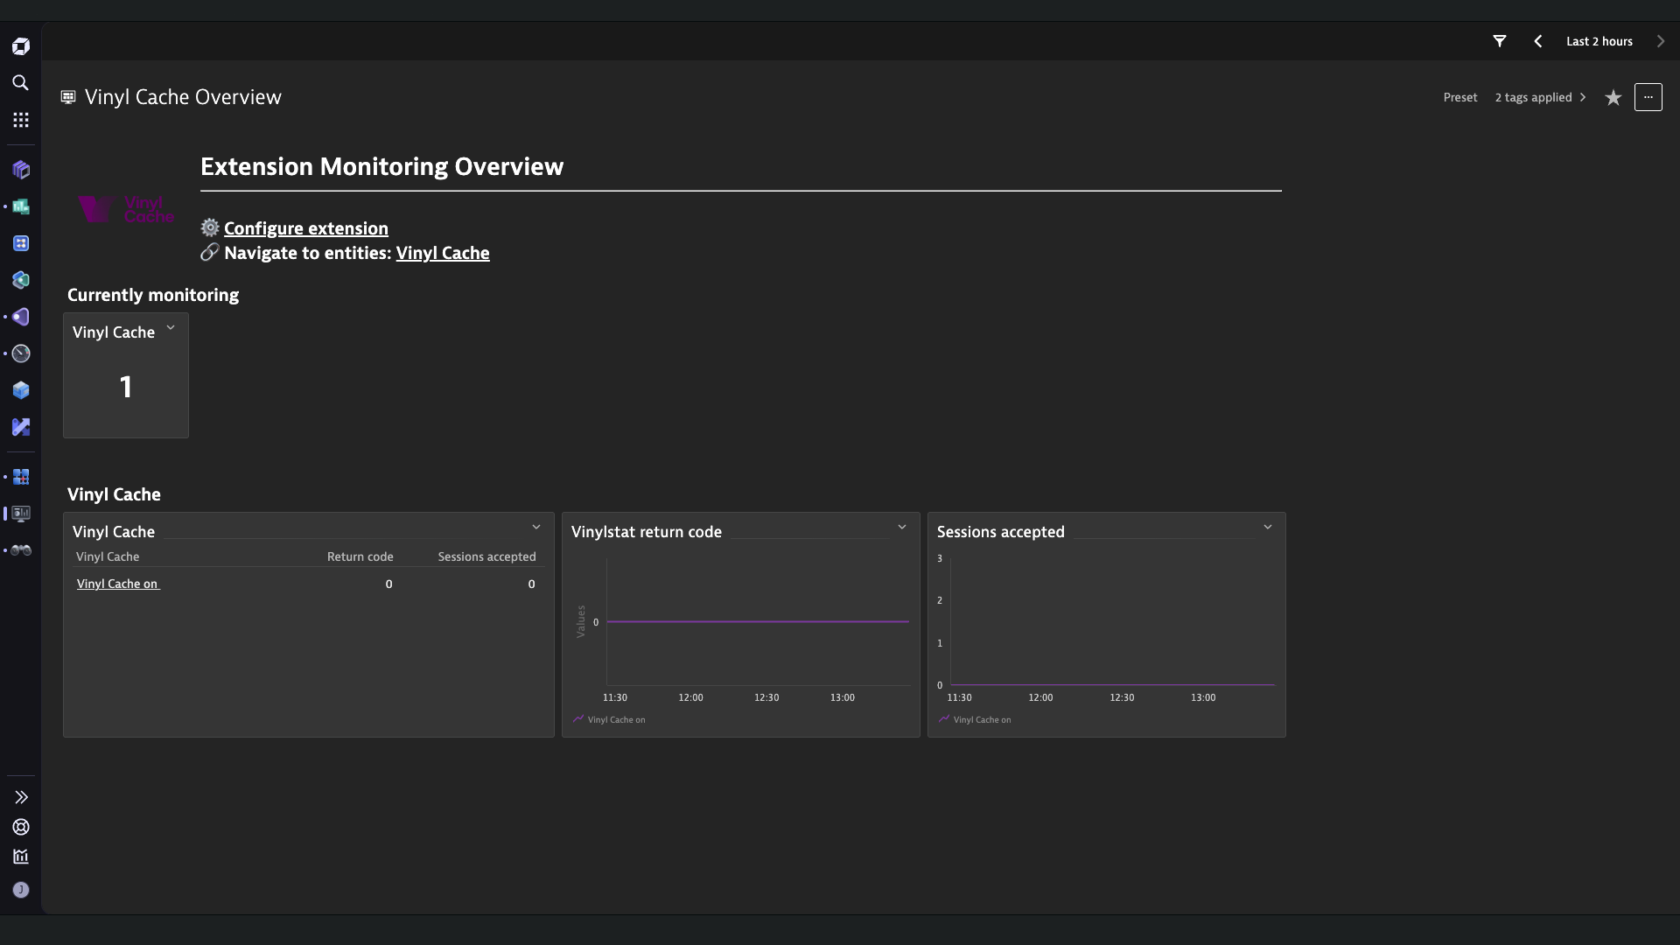
Task: Open the green chart tiles app icon
Action: [21, 206]
